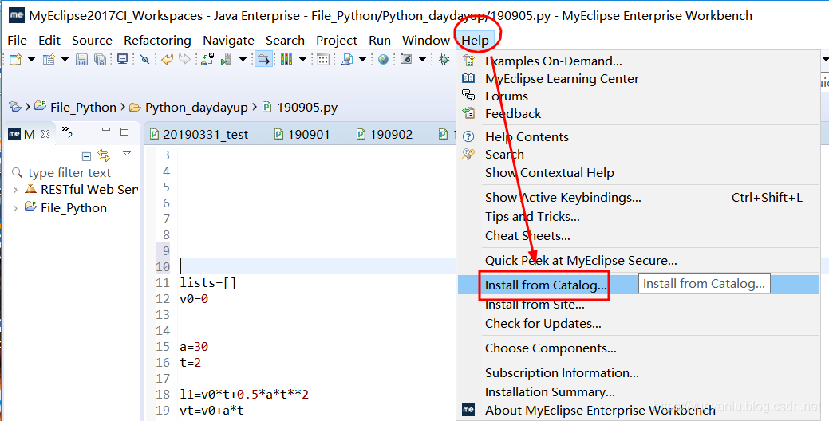Screen dimensions: 829x421
Task: Click the green bug debug icon
Action: [444, 59]
